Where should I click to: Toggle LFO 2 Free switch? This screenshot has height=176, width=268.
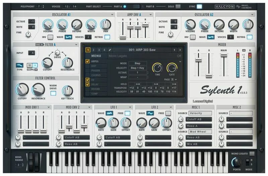tap(168, 113)
